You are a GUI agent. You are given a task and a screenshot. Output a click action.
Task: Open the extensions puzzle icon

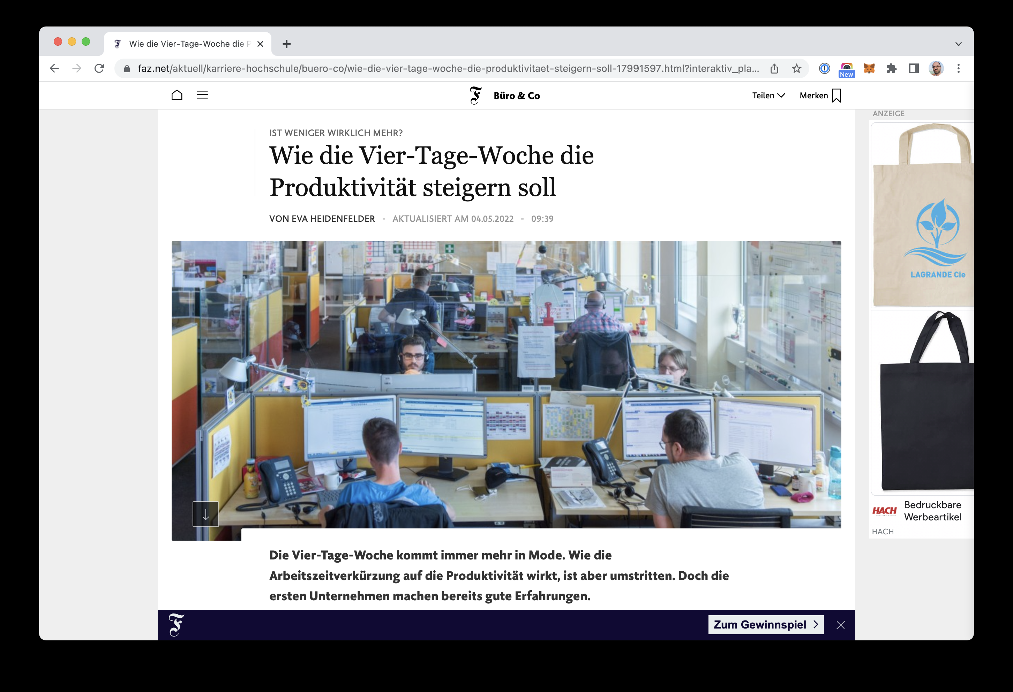[891, 68]
